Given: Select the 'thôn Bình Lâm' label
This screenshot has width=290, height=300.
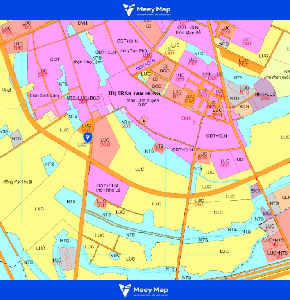Looking at the screenshot, I should pos(44,95).
